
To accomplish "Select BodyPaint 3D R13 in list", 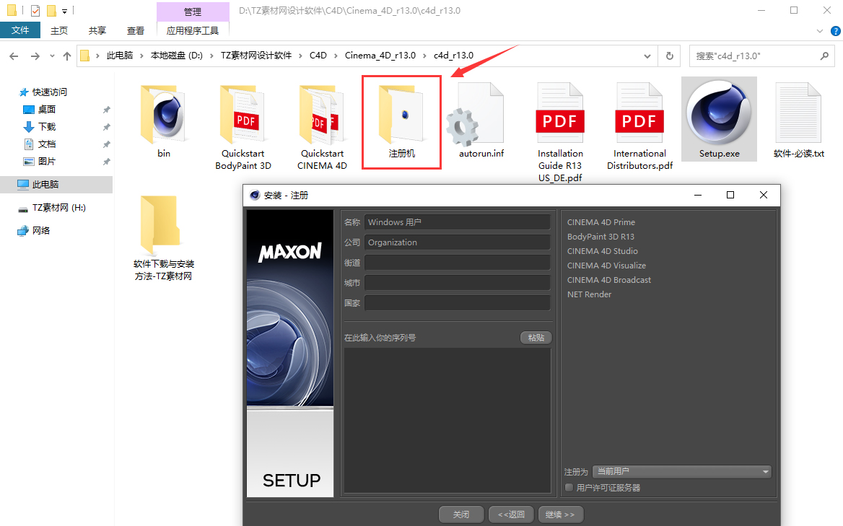I will click(x=600, y=237).
